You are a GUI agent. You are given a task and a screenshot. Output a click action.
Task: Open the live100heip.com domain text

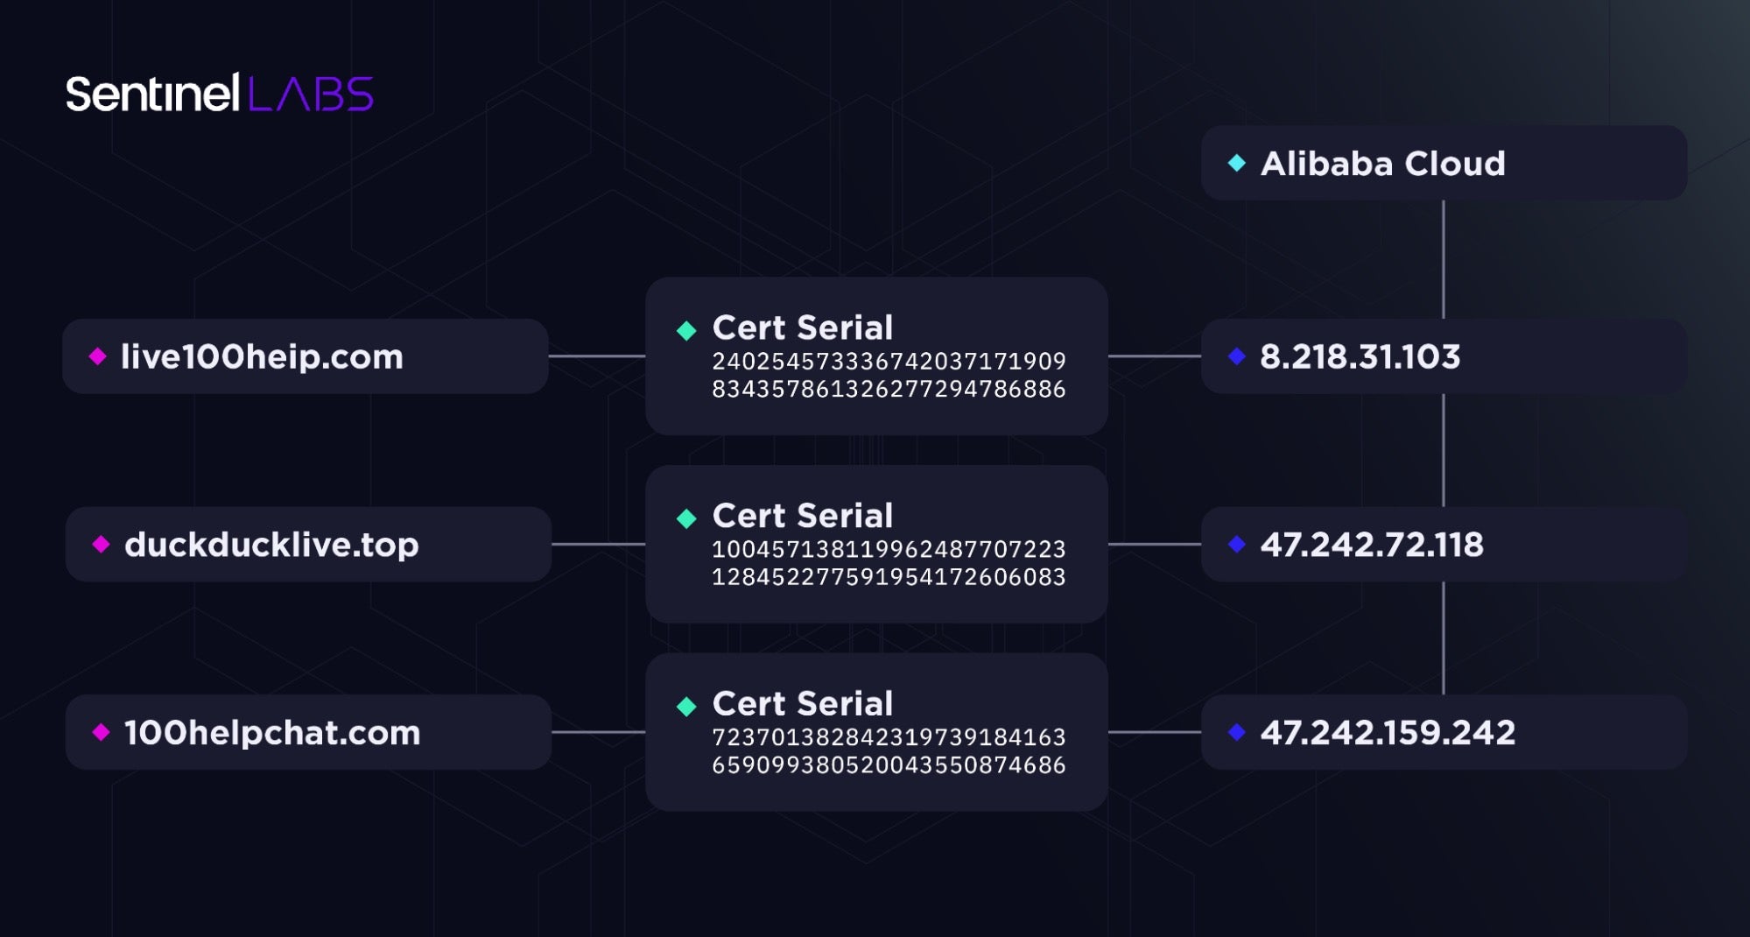point(262,357)
